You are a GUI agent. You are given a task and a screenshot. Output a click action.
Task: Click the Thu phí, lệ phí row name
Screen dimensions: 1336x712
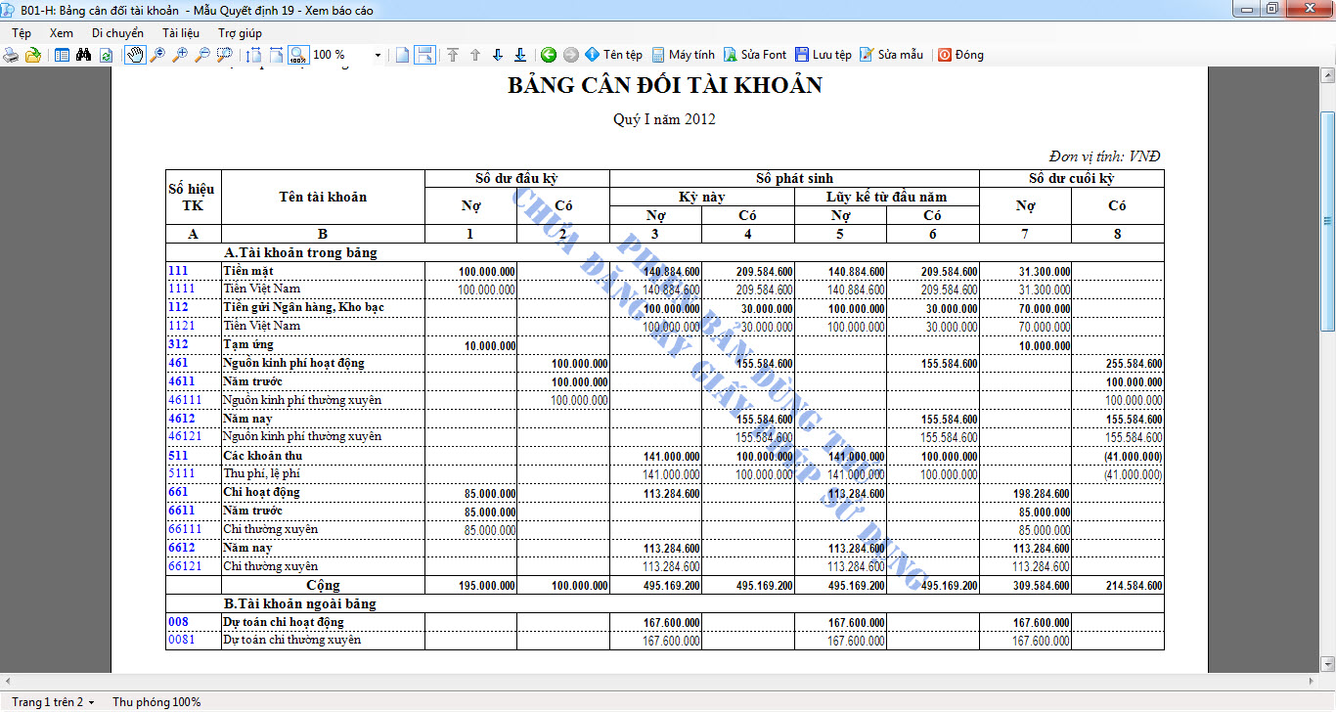pos(261,473)
